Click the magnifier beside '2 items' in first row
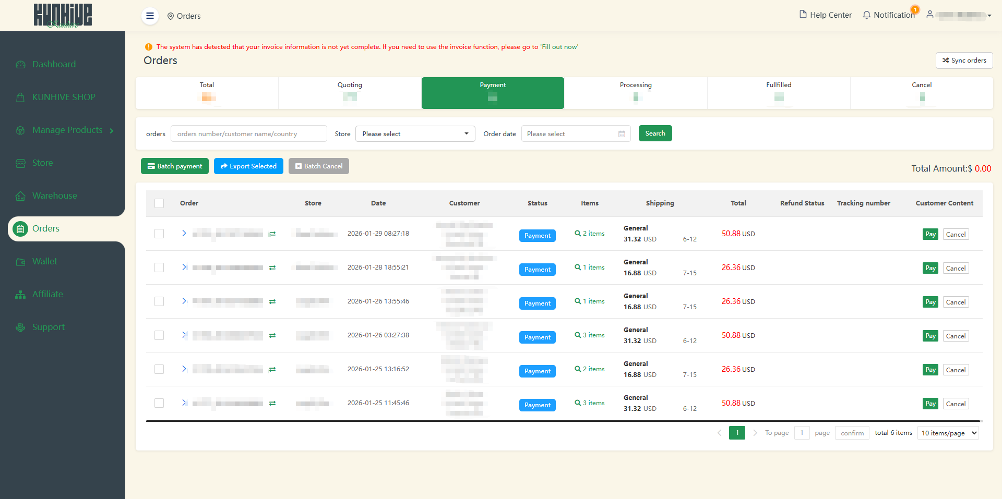 (x=578, y=234)
